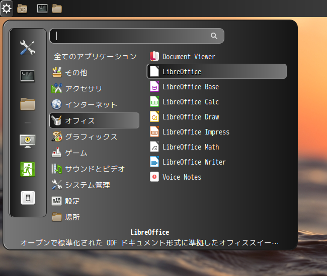Click the LibreOffice Draw icon
The image size is (327, 276).
[154, 116]
